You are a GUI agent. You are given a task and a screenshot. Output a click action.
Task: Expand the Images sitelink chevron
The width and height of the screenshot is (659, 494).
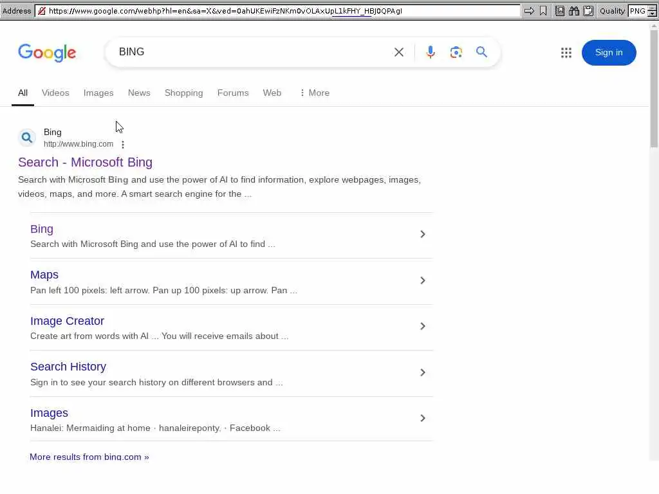click(423, 418)
